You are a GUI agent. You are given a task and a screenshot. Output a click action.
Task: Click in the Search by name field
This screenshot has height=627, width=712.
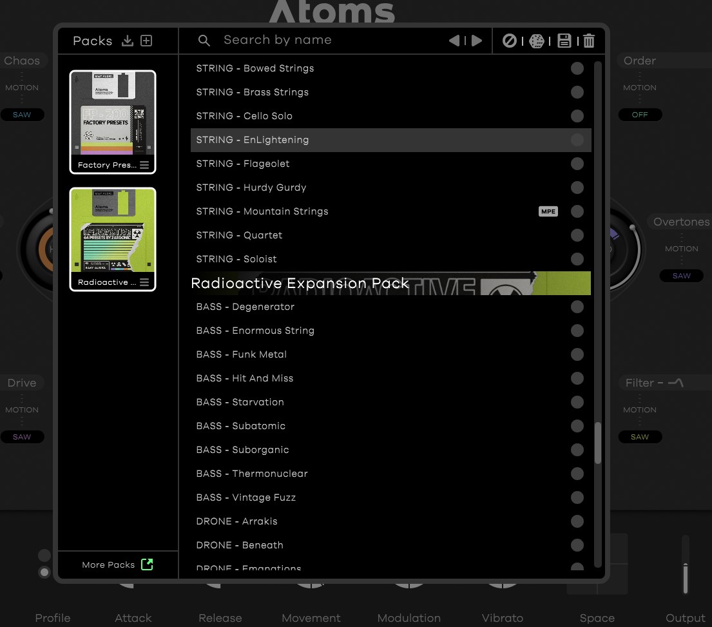322,40
